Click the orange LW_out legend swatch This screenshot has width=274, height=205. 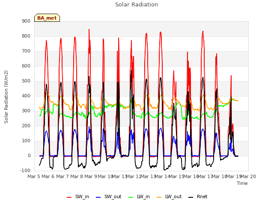coord(159,197)
